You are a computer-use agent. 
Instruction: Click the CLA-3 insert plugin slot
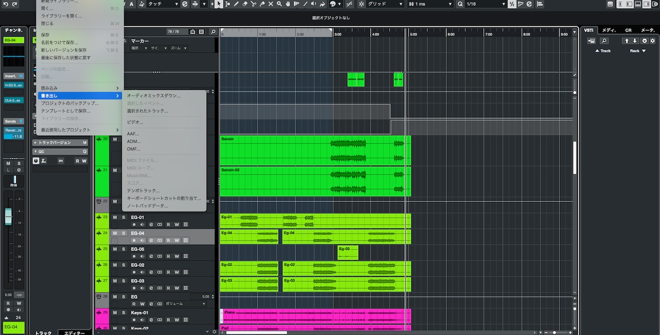(x=14, y=101)
